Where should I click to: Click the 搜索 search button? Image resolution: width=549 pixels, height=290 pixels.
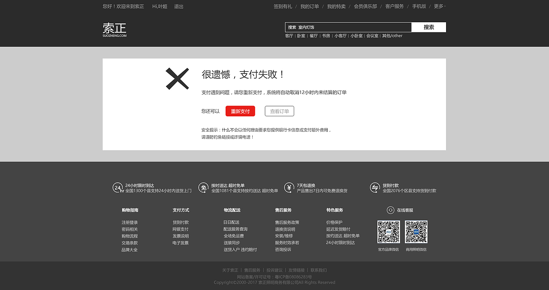tap(428, 27)
